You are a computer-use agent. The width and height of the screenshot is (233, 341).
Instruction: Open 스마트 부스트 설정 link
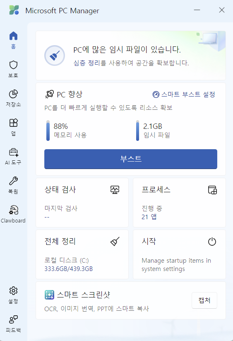pyautogui.click(x=184, y=94)
